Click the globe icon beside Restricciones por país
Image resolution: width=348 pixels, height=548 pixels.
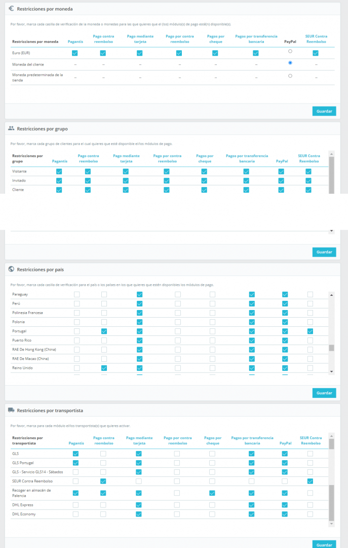(x=11, y=269)
